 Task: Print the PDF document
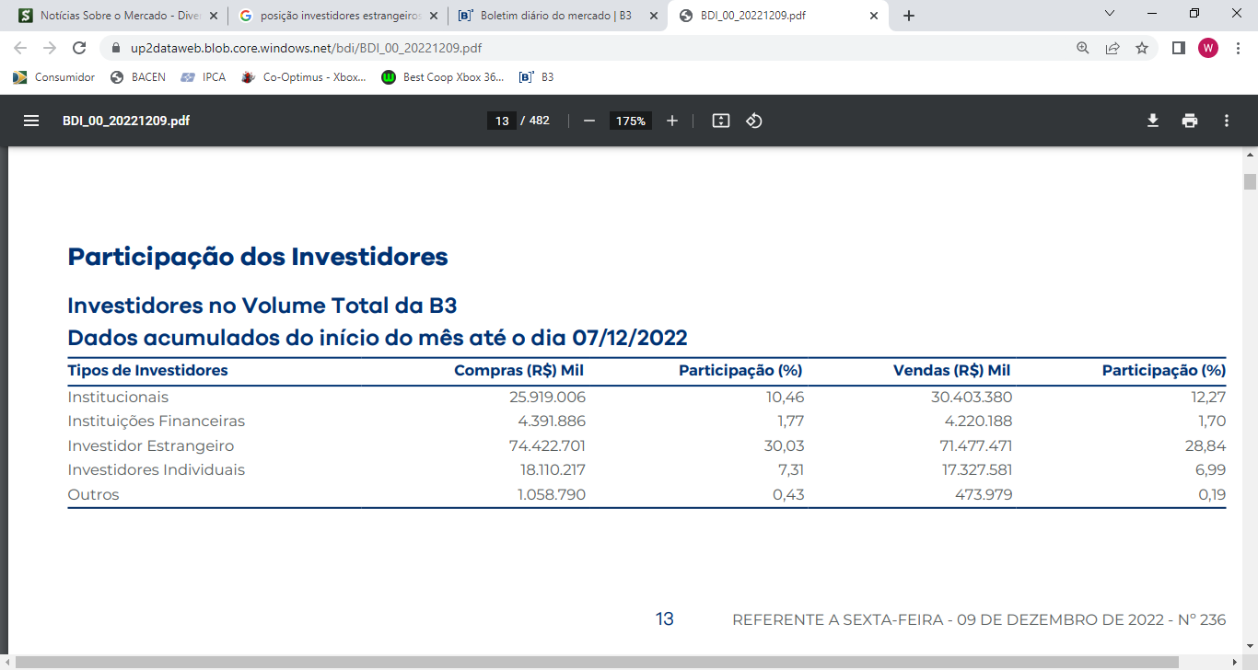[1190, 121]
